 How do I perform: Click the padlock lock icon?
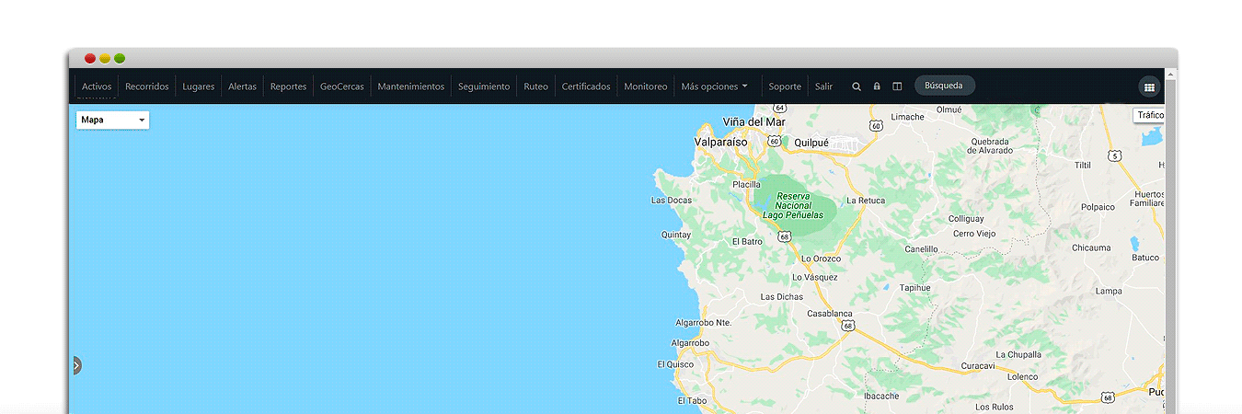coord(877,86)
